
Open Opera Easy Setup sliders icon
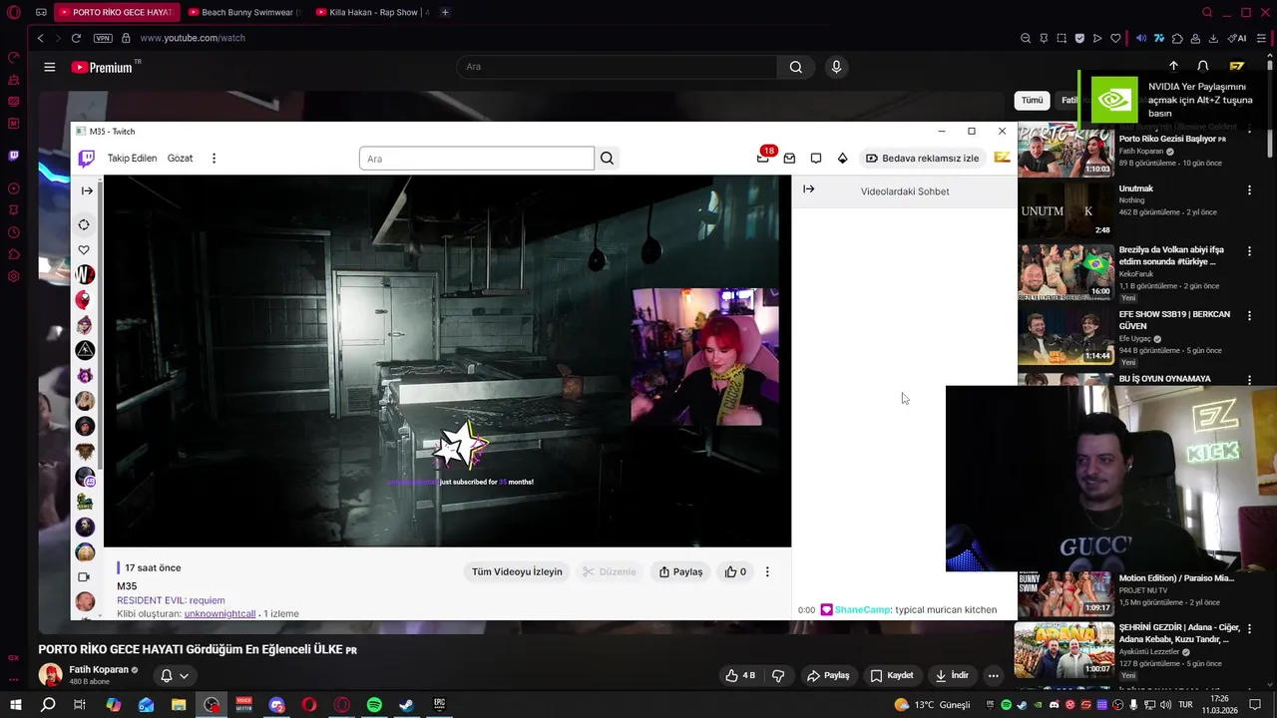pos(1262,38)
